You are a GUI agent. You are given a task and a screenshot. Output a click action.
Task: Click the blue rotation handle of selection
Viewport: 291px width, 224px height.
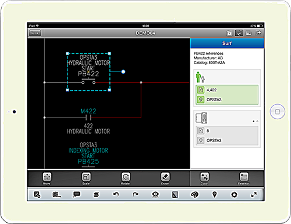click(x=123, y=72)
